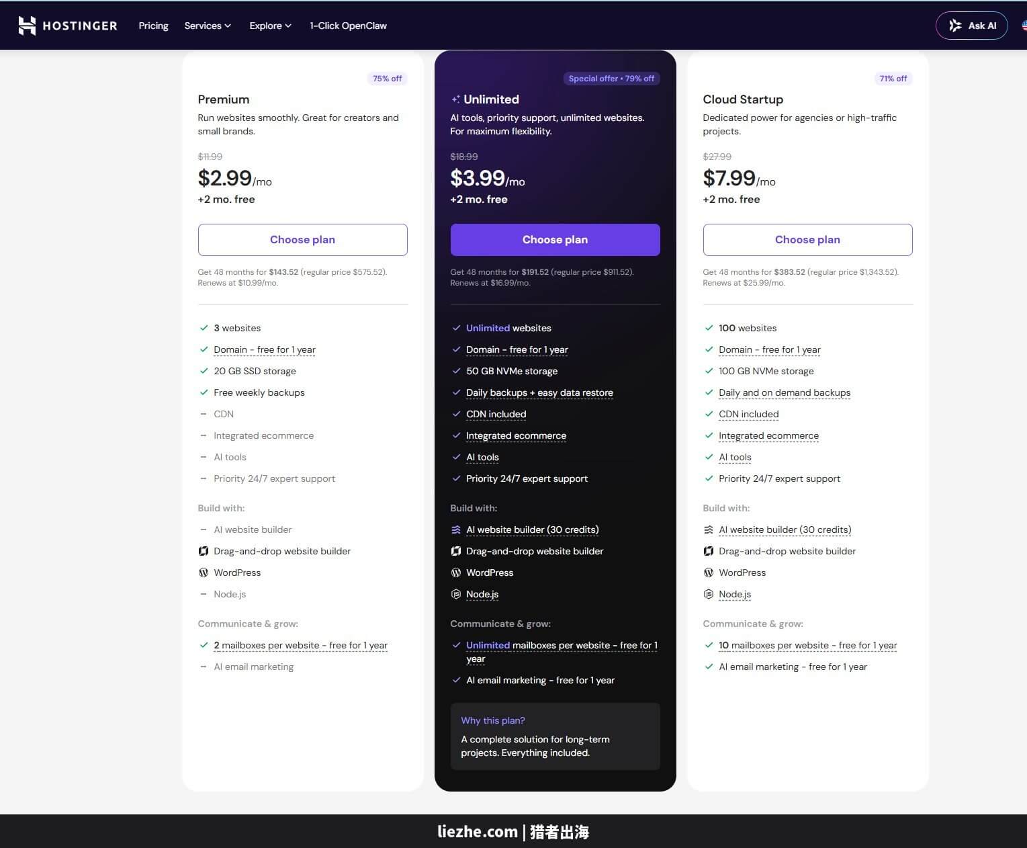The height and width of the screenshot is (848, 1027).
Task: Click the HOSTINGER wordmark
Action: [80, 26]
